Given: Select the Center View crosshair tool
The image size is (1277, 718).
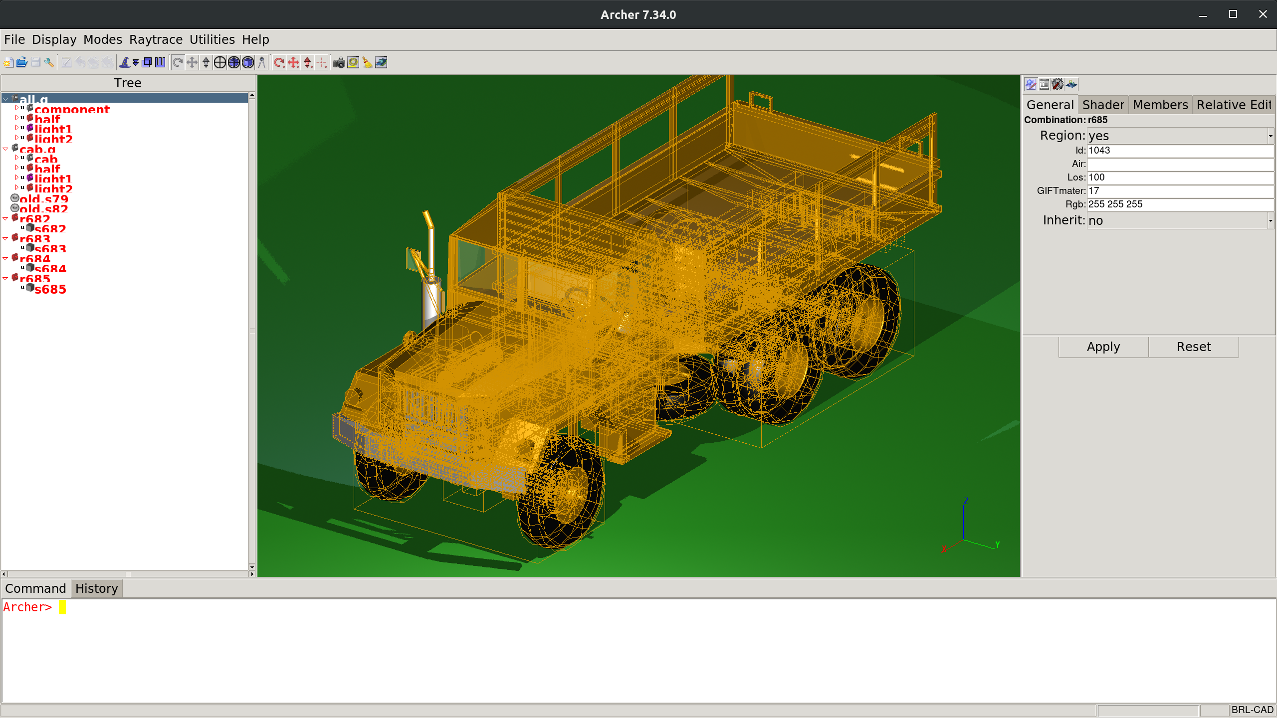Looking at the screenshot, I should pos(220,62).
